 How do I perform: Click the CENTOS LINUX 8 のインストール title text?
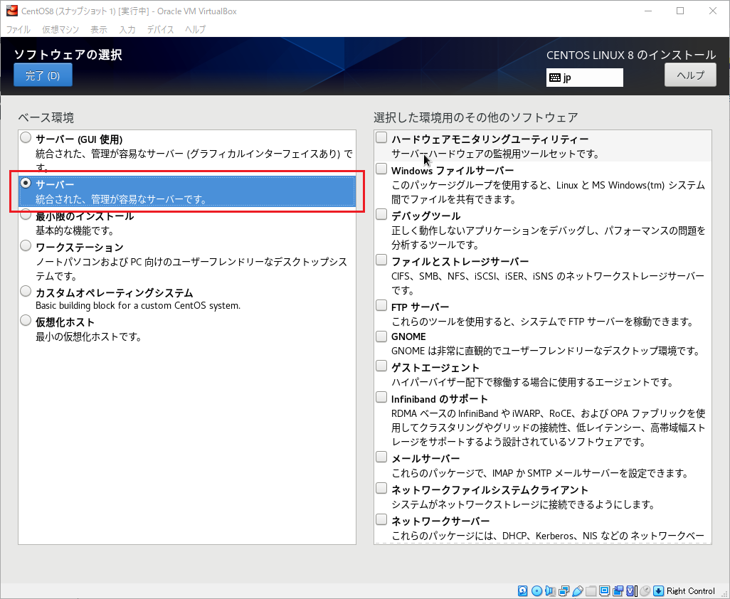pyautogui.click(x=631, y=55)
